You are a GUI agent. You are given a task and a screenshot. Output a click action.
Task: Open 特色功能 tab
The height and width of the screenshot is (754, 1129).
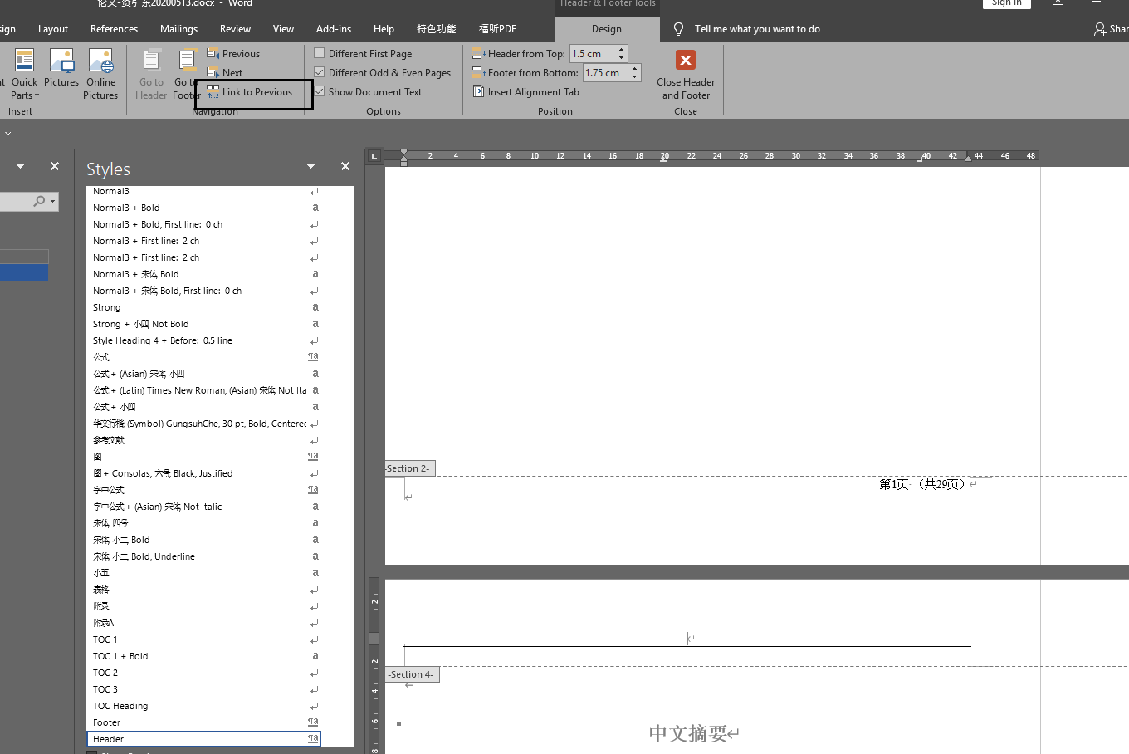coord(437,29)
